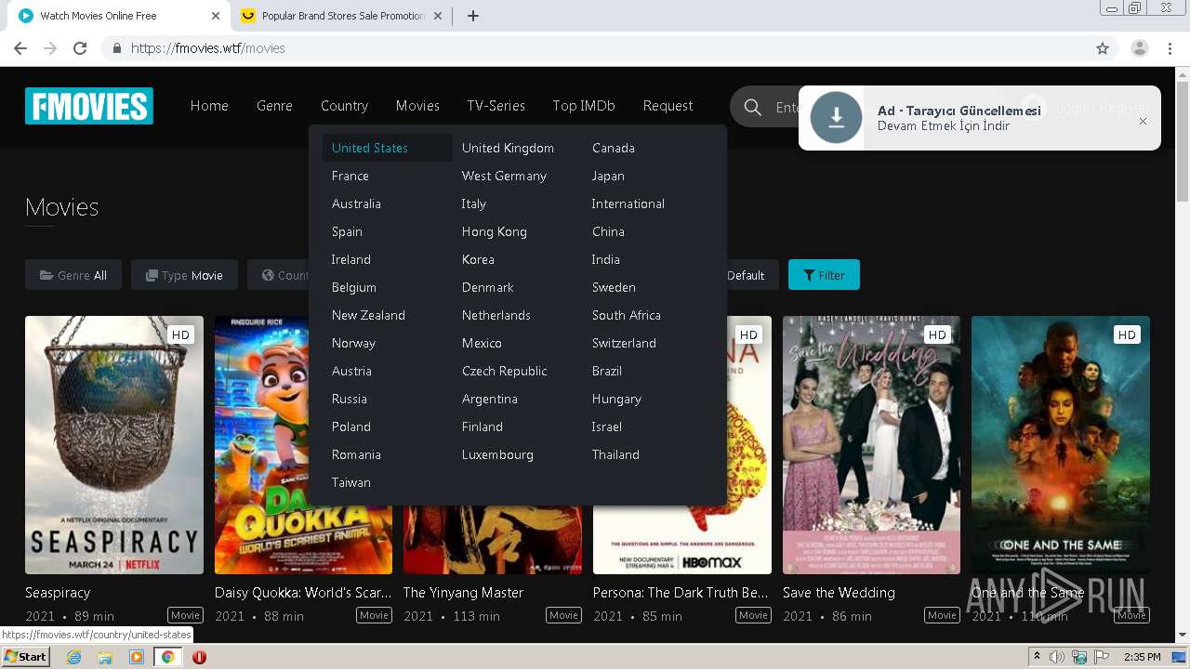Open File Explorer from taskbar
The width and height of the screenshot is (1190, 669).
[105, 657]
